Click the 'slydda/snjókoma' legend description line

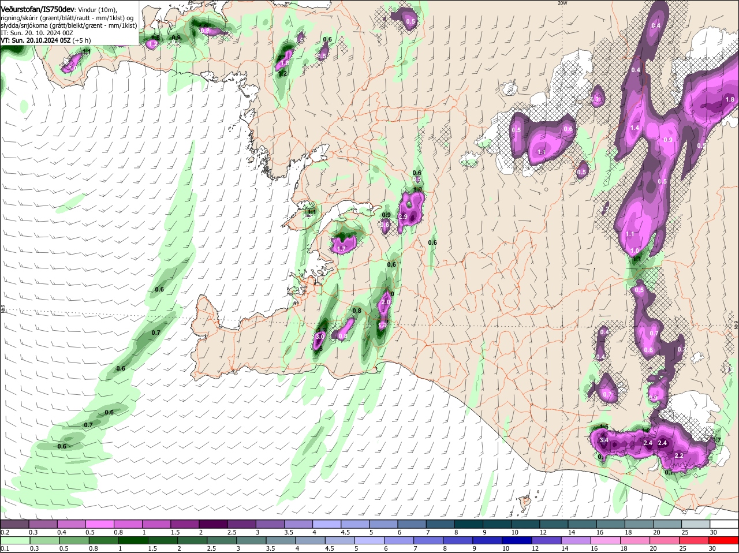69,25
